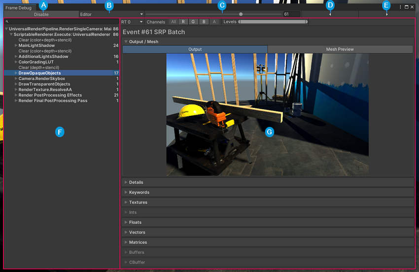Select the All channels button

173,22
